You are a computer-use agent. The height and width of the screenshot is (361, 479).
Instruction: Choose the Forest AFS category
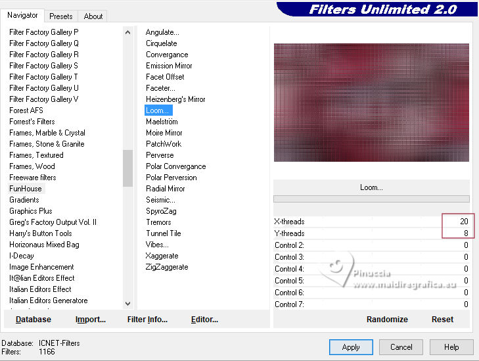pyautogui.click(x=26, y=110)
